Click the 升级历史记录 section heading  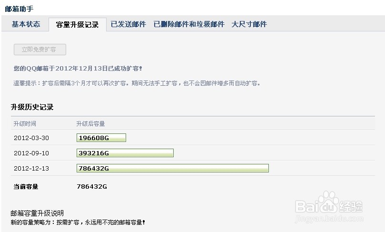tap(32, 107)
